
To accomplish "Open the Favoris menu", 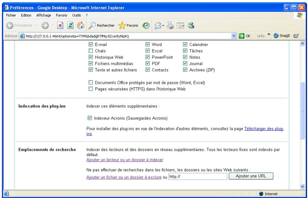I will click(x=62, y=15).
